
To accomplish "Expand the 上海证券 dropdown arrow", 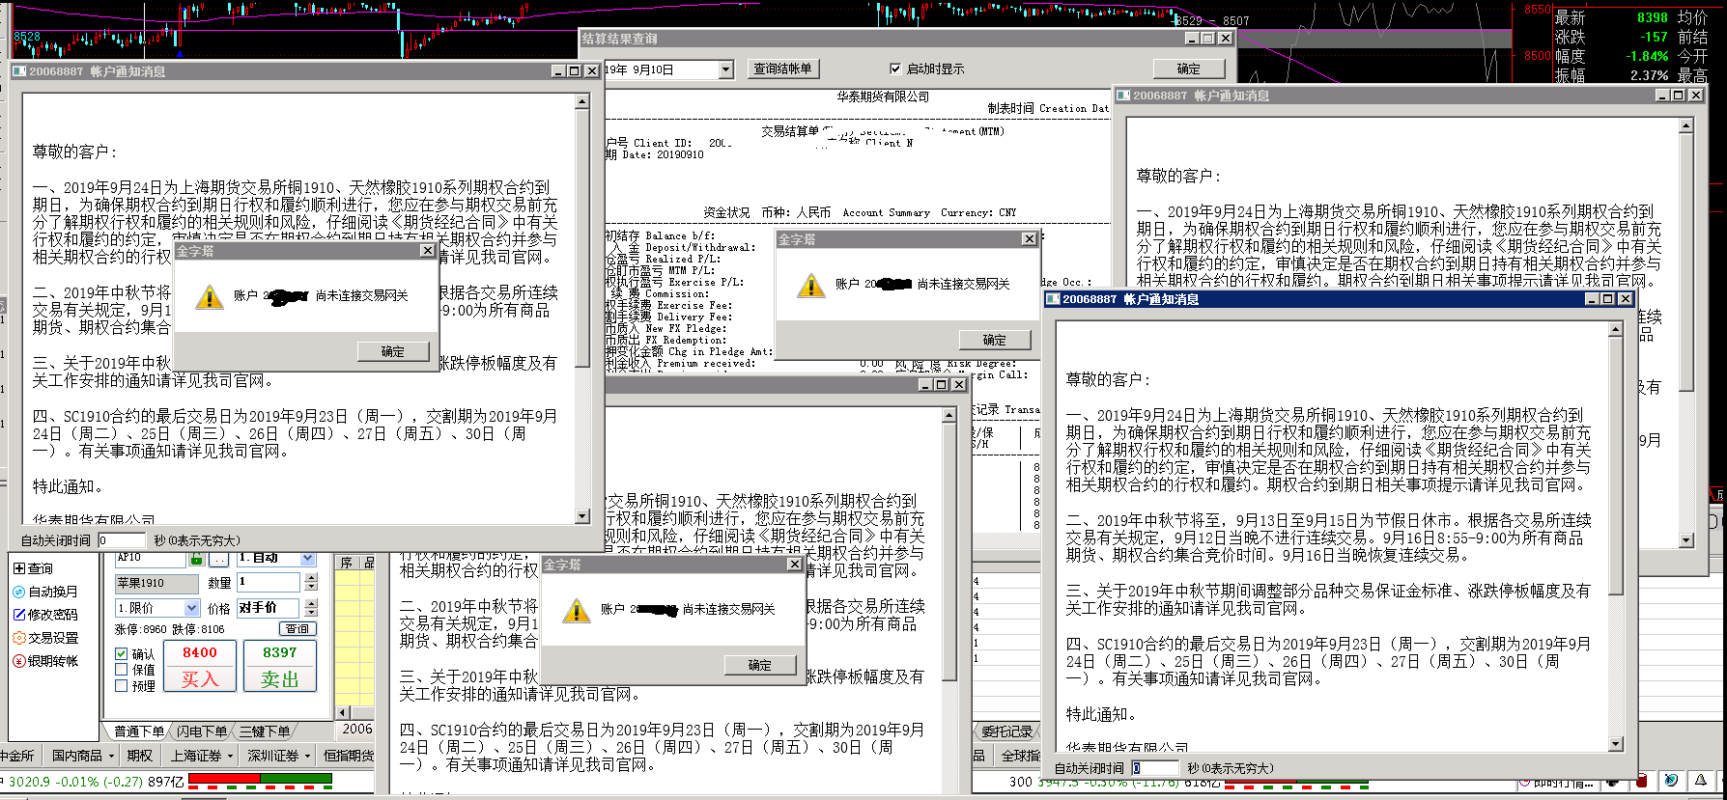I will pyautogui.click(x=230, y=756).
